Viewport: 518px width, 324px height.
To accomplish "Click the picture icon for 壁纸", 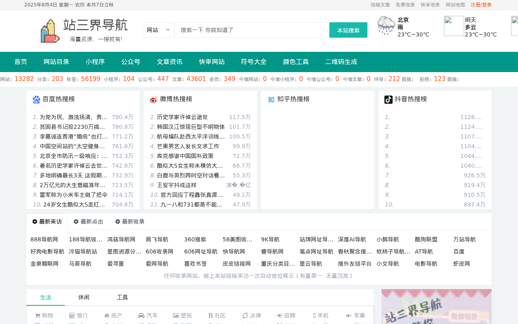I will pos(176,315).
